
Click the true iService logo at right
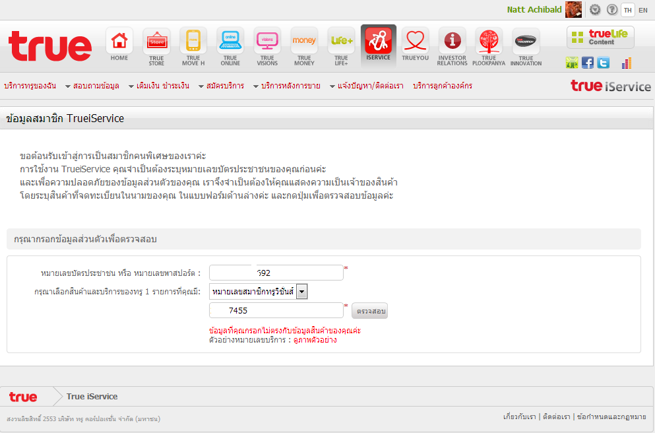tap(611, 86)
